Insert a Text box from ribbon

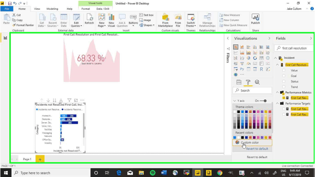(146, 15)
